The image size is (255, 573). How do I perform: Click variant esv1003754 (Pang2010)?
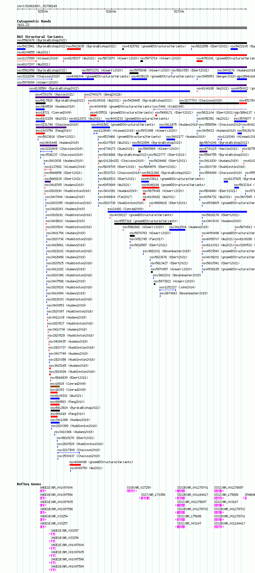(x=54, y=131)
